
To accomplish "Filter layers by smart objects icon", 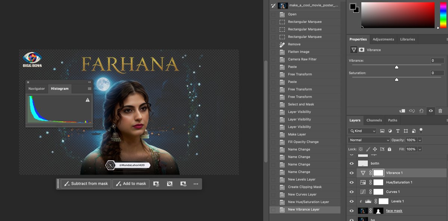I will pos(414,131).
